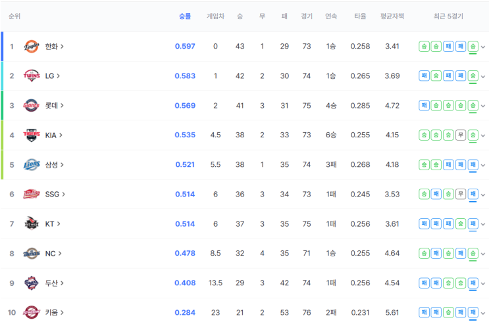
Task: Select 한화's latest underlined 승 badge
Action: click(x=473, y=47)
